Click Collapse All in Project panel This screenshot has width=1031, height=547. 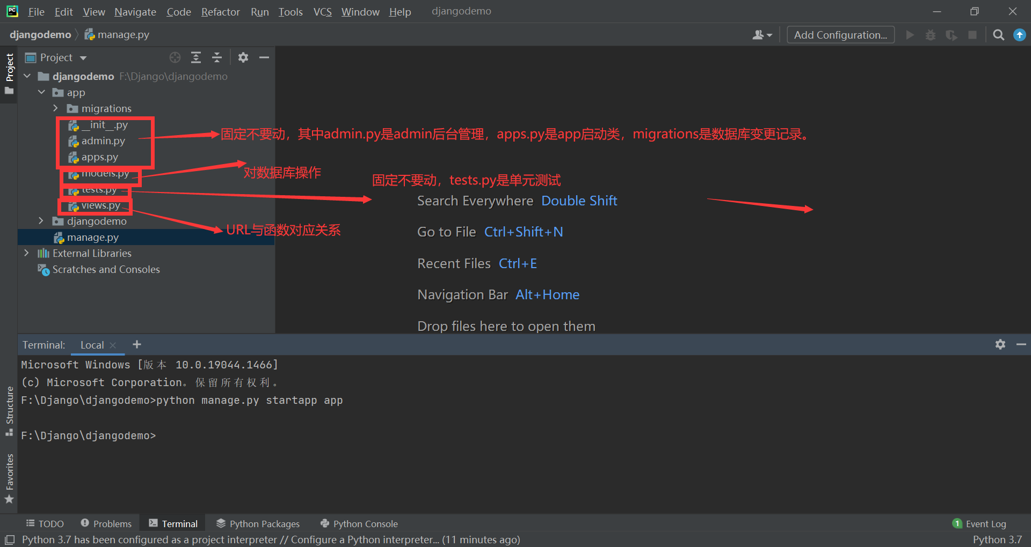coord(217,57)
